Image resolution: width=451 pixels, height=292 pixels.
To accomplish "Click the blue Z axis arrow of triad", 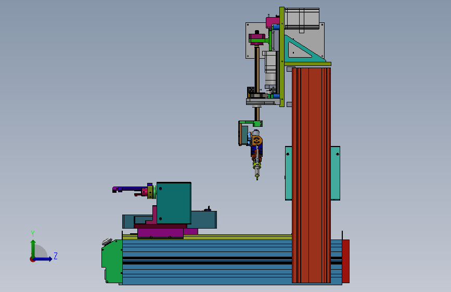I will 43,259.
